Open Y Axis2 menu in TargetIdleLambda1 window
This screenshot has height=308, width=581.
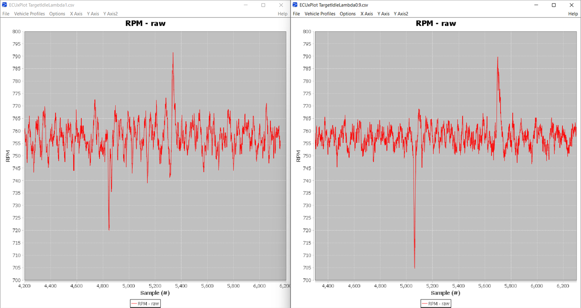coord(110,14)
